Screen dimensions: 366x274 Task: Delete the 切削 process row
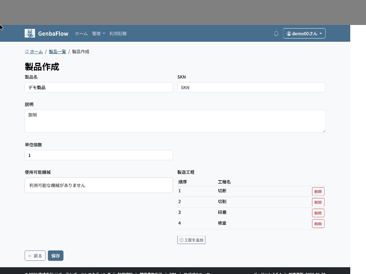point(318,202)
